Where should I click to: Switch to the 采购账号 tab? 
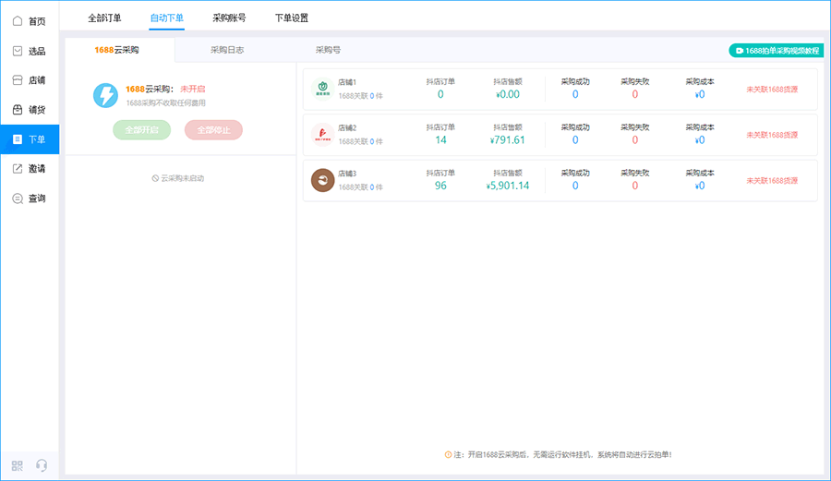pos(229,18)
